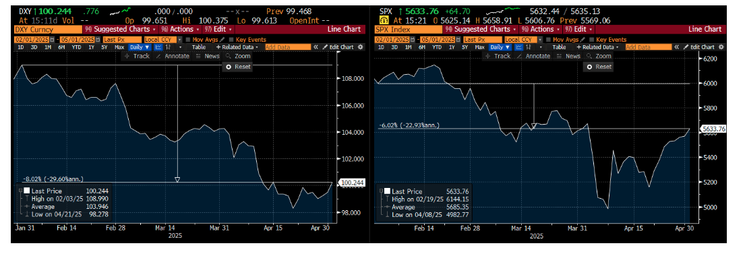Screen dimensions: 745x256
Task: Toggle Last Price legend checkbox in SPX chart
Action: tap(387, 190)
